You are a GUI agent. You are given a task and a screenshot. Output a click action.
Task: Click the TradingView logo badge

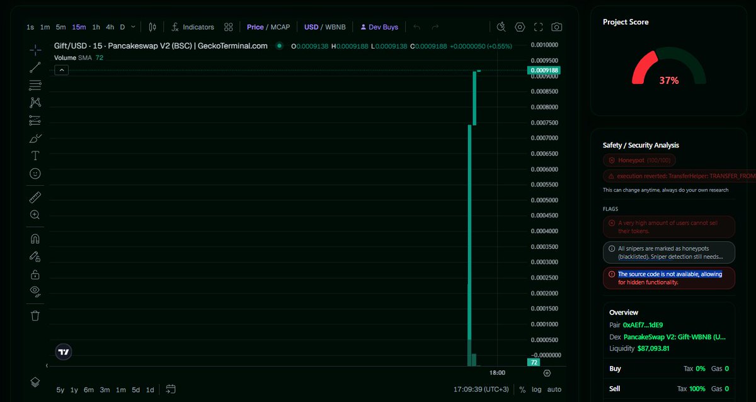point(63,352)
